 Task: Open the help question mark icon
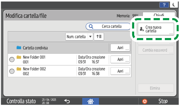[x=164, y=5]
